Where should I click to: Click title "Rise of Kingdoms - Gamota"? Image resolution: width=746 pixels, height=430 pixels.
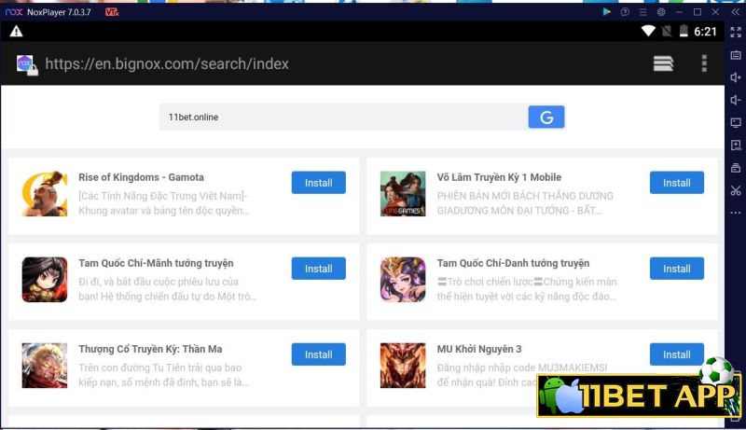(x=142, y=177)
